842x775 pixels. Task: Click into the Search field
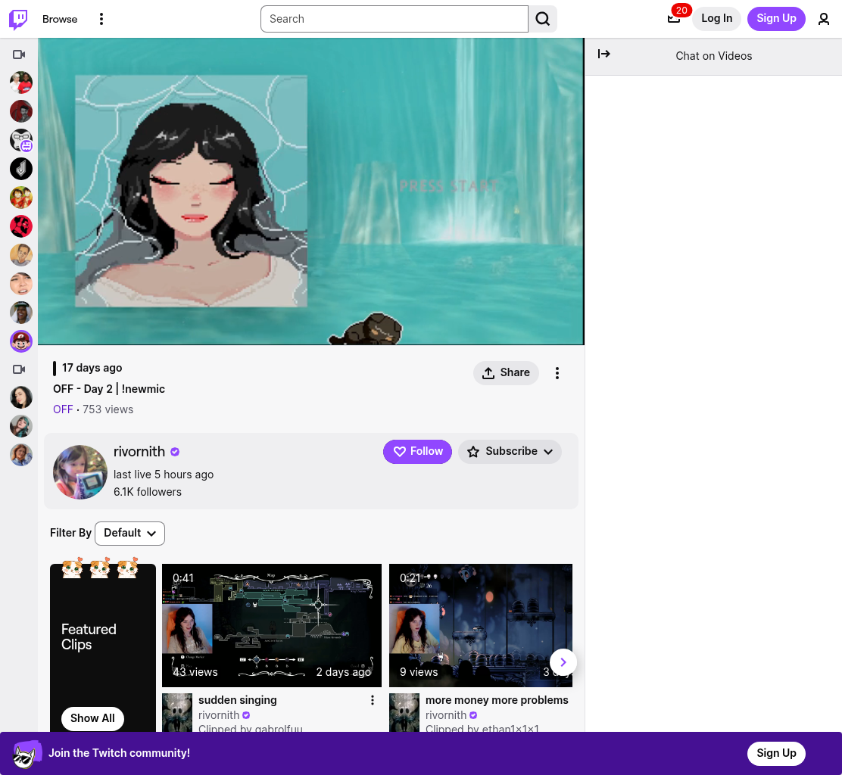(x=394, y=19)
